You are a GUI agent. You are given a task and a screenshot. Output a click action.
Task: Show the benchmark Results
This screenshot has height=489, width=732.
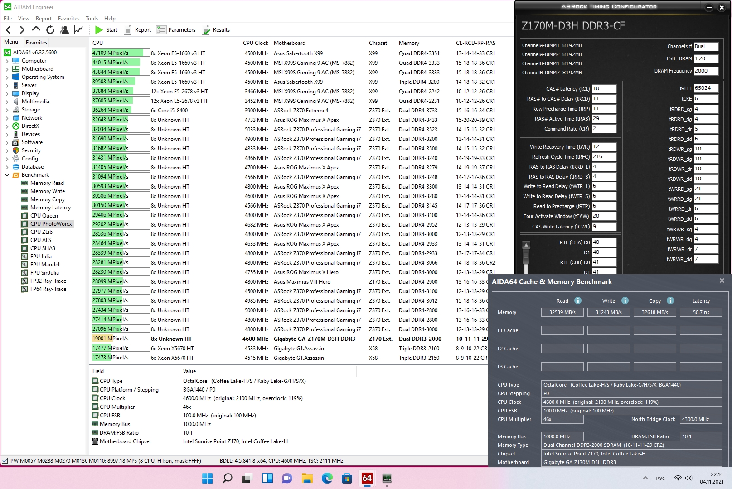[216, 30]
